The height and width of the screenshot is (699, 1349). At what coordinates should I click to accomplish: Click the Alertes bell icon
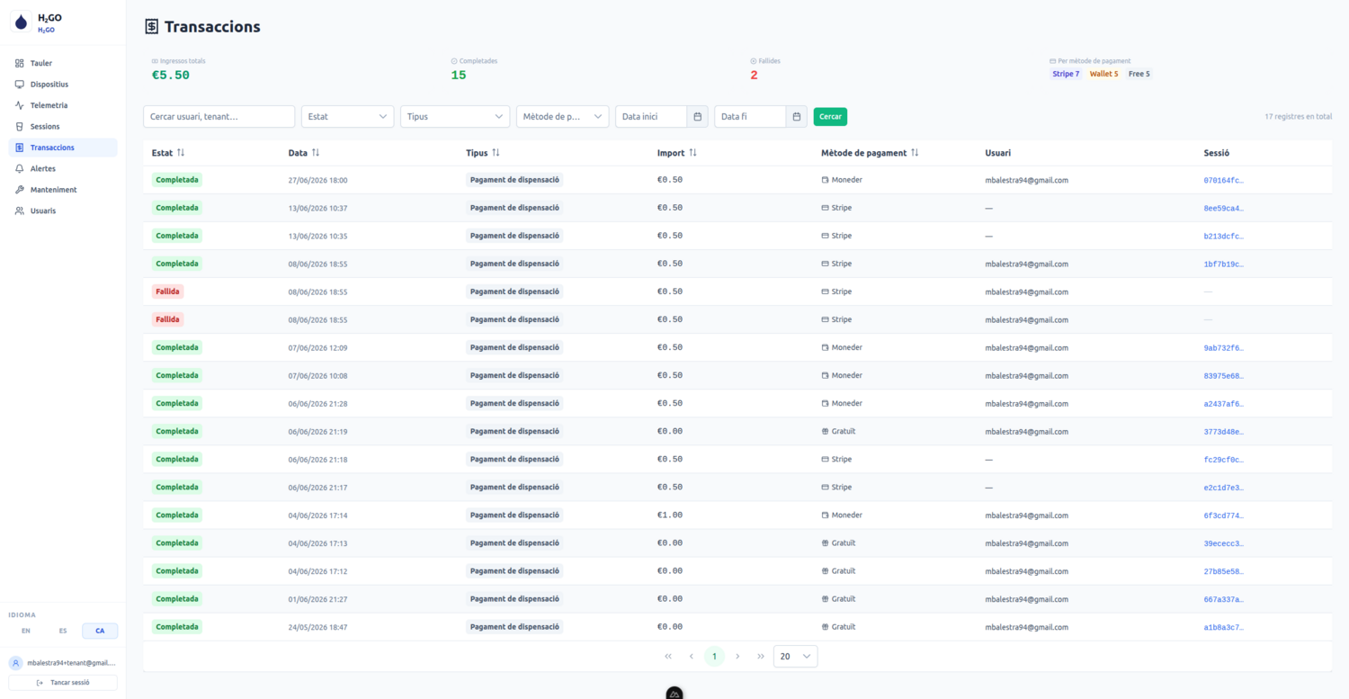(x=20, y=168)
